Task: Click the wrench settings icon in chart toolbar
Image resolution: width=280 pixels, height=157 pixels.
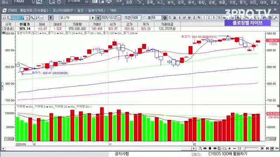Action: pyautogui.click(x=276, y=18)
